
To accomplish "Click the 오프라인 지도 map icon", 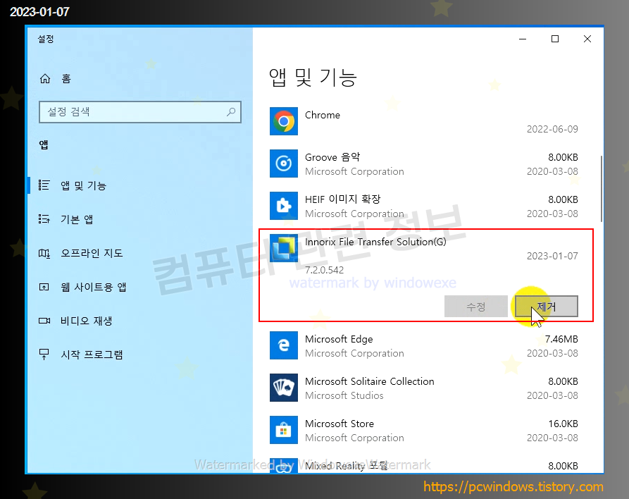I will (44, 253).
